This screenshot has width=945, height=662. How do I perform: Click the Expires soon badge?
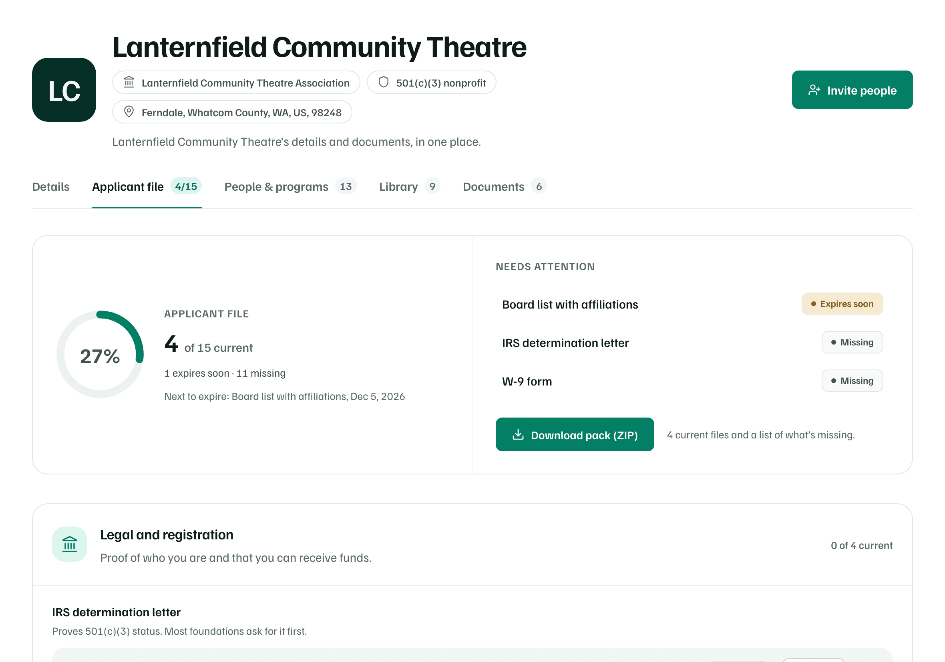pyautogui.click(x=842, y=304)
